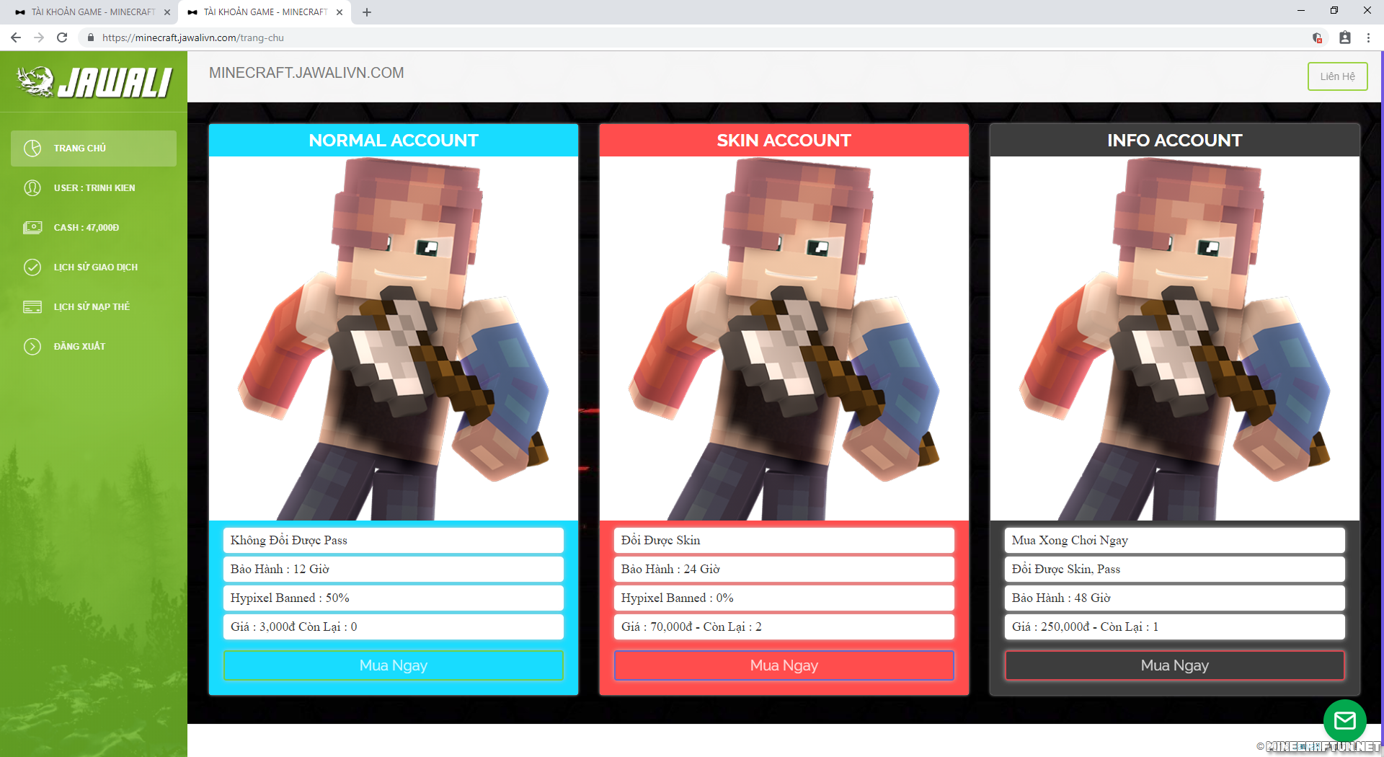Buy the Skin Account with Mua Ngay

(x=784, y=665)
